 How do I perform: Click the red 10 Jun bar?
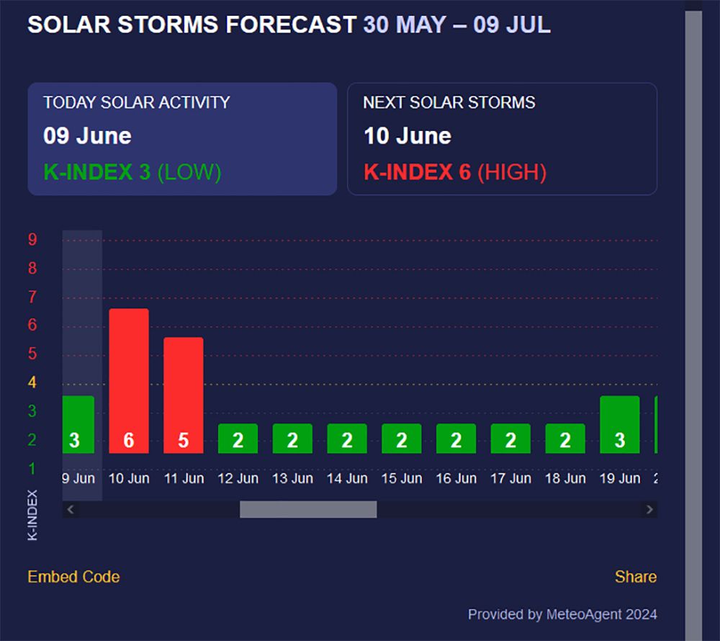pos(129,381)
